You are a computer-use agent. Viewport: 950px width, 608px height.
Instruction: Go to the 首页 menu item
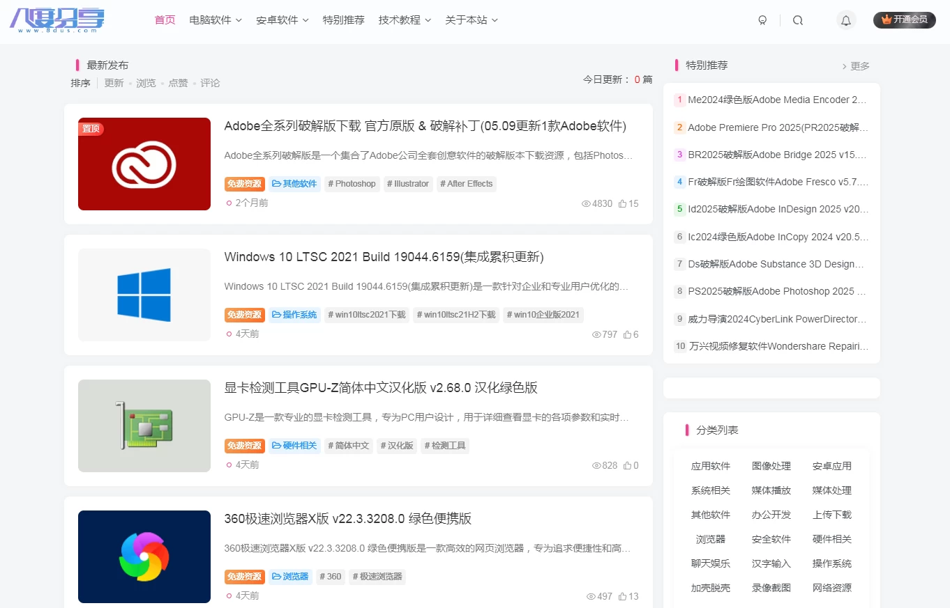point(165,20)
